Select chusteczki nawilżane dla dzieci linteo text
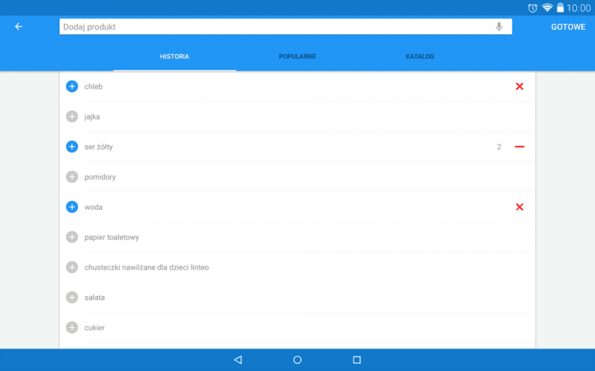This screenshot has height=371, width=595. tap(146, 268)
